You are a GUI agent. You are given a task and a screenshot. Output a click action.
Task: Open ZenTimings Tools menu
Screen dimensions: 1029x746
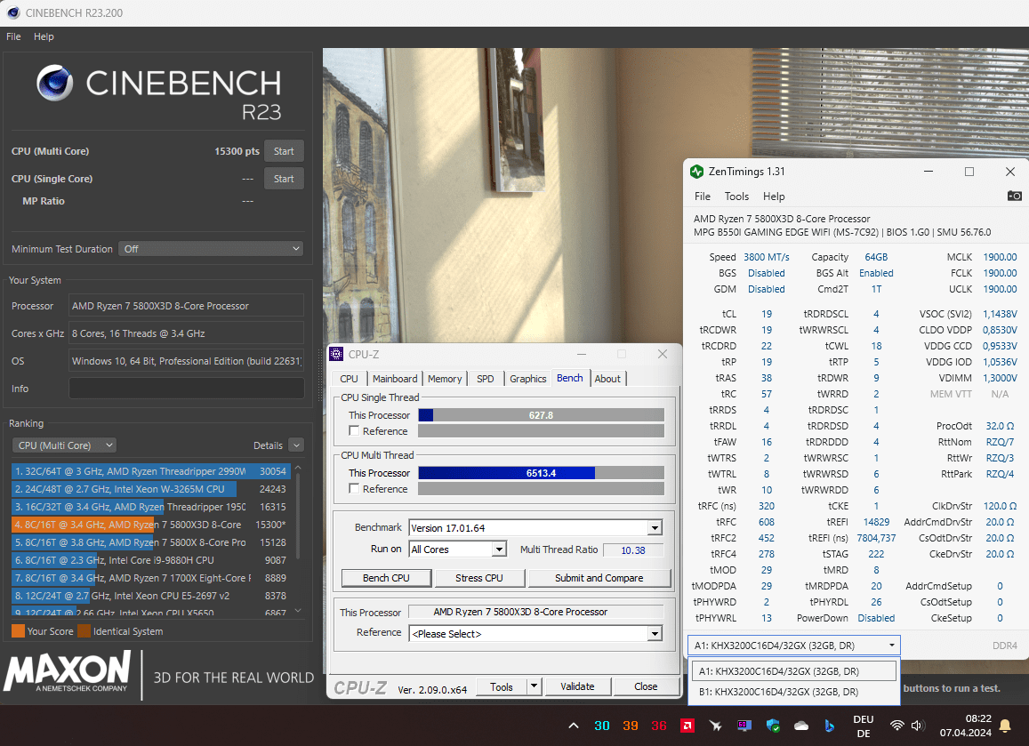coord(736,197)
